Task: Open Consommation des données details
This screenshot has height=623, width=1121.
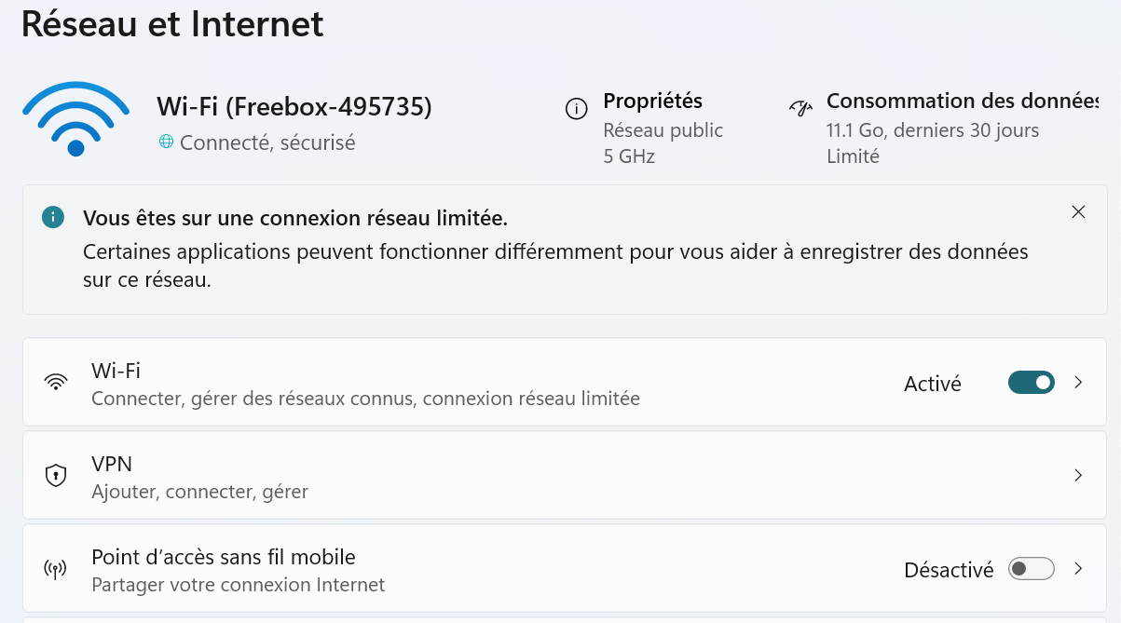Action: point(960,101)
